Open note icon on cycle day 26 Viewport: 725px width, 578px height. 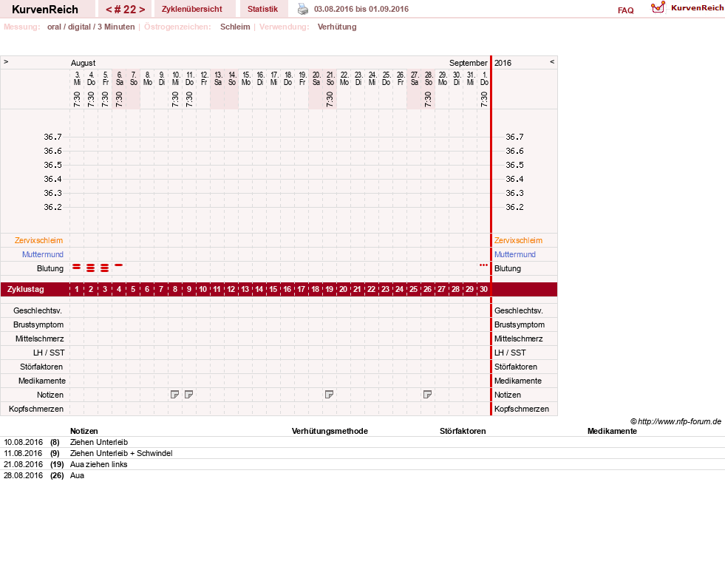click(428, 395)
